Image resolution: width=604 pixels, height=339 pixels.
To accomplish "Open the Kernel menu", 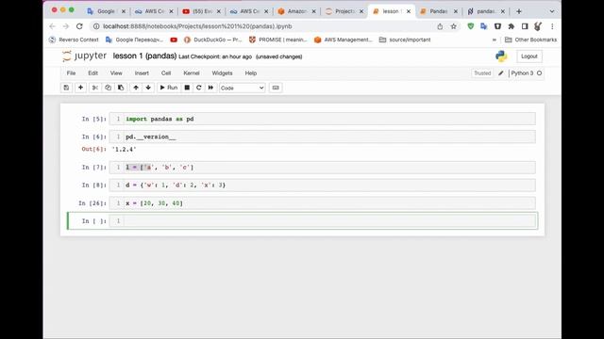I will [x=192, y=73].
